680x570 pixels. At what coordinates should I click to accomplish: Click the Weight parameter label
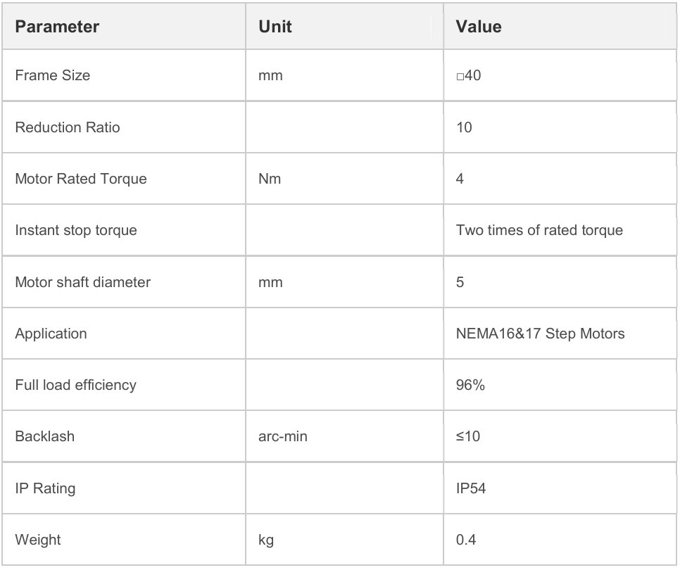point(38,540)
